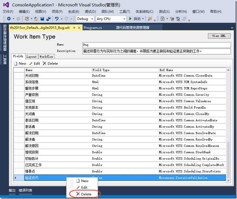
Task: Open the 工具(T) menu
Action: click(x=124, y=12)
